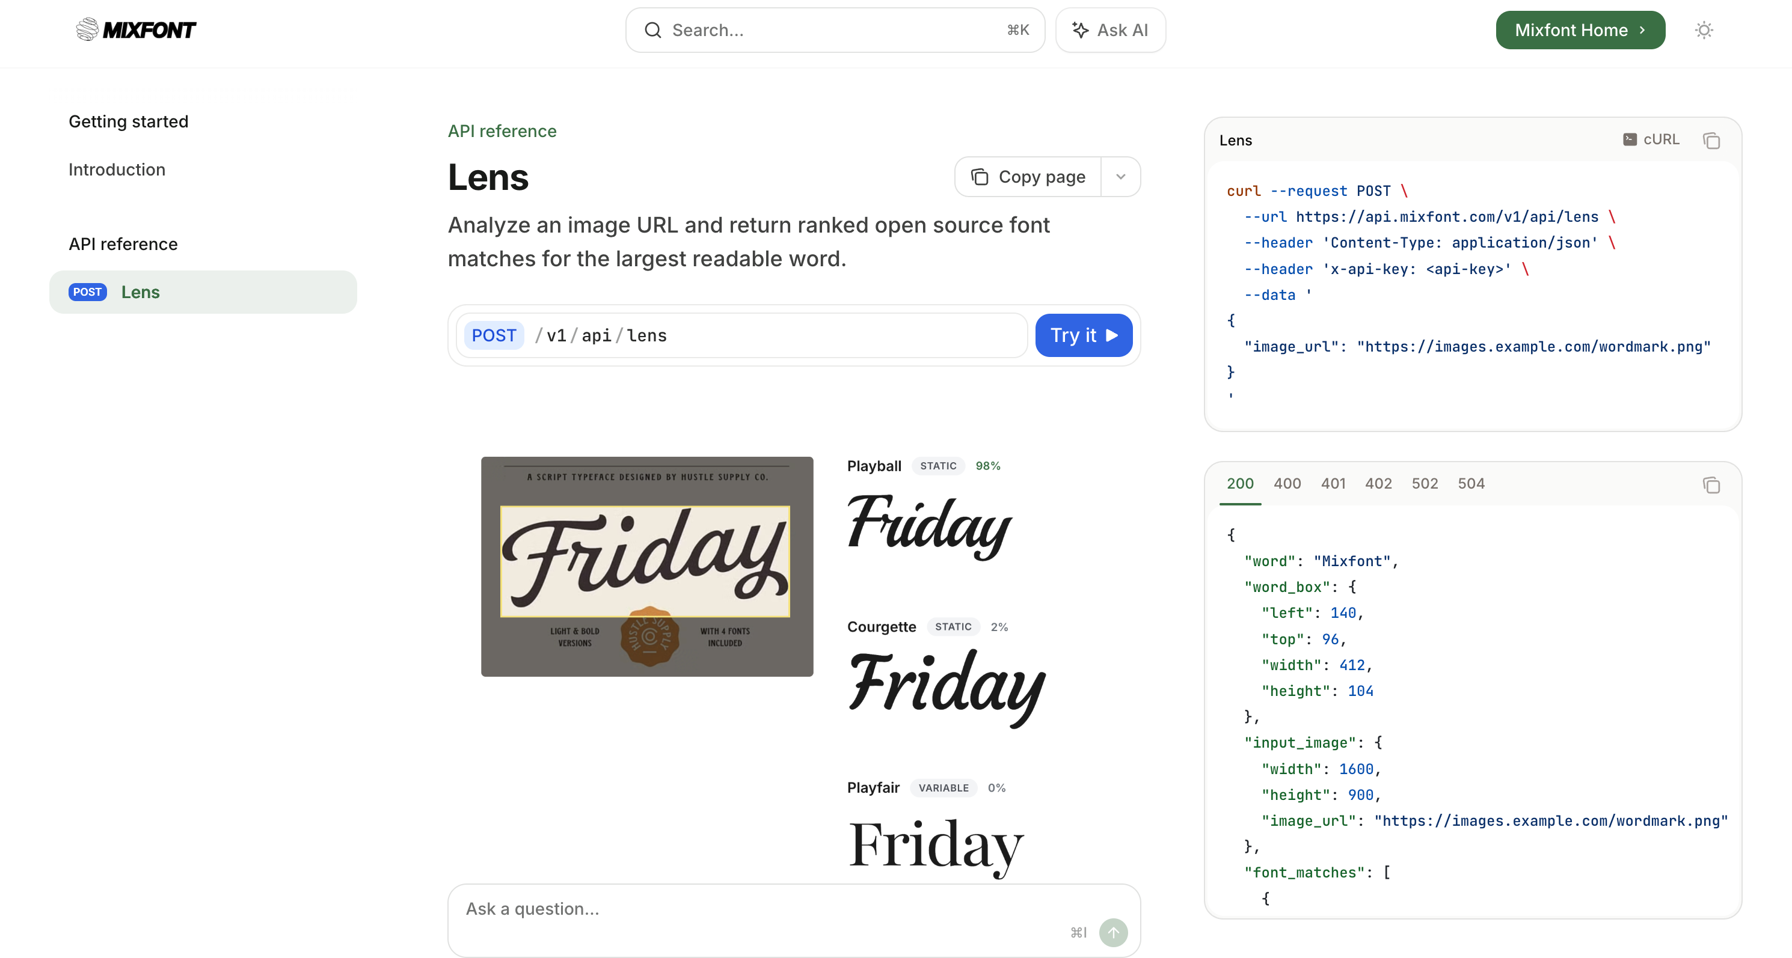Image resolution: width=1792 pixels, height=958 pixels.
Task: Copy the 200 response JSON
Action: 1712,485
